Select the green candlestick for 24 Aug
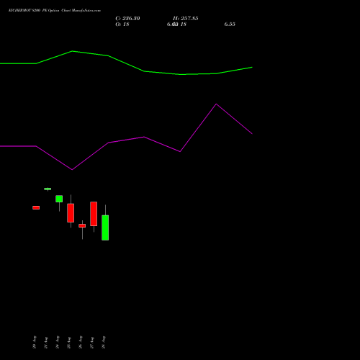The image size is (360, 360). (59, 199)
